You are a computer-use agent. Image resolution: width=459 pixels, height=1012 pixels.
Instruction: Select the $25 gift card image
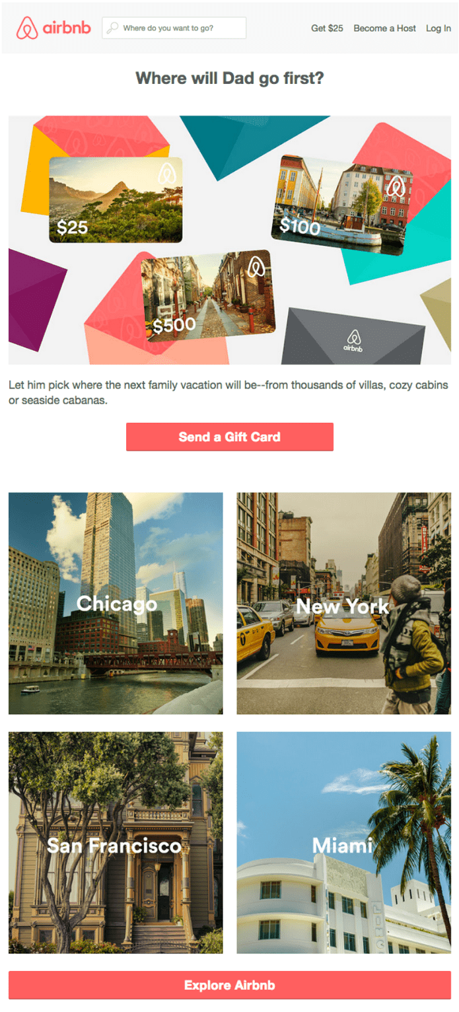[x=116, y=199]
